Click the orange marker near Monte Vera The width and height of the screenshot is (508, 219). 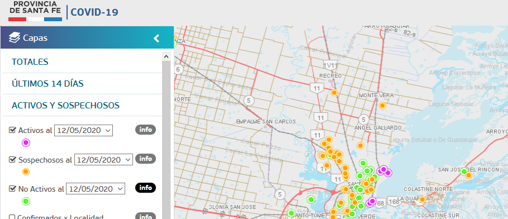(382, 105)
